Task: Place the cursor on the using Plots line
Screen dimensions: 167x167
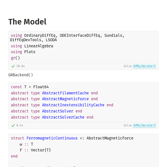Action: click(23, 52)
